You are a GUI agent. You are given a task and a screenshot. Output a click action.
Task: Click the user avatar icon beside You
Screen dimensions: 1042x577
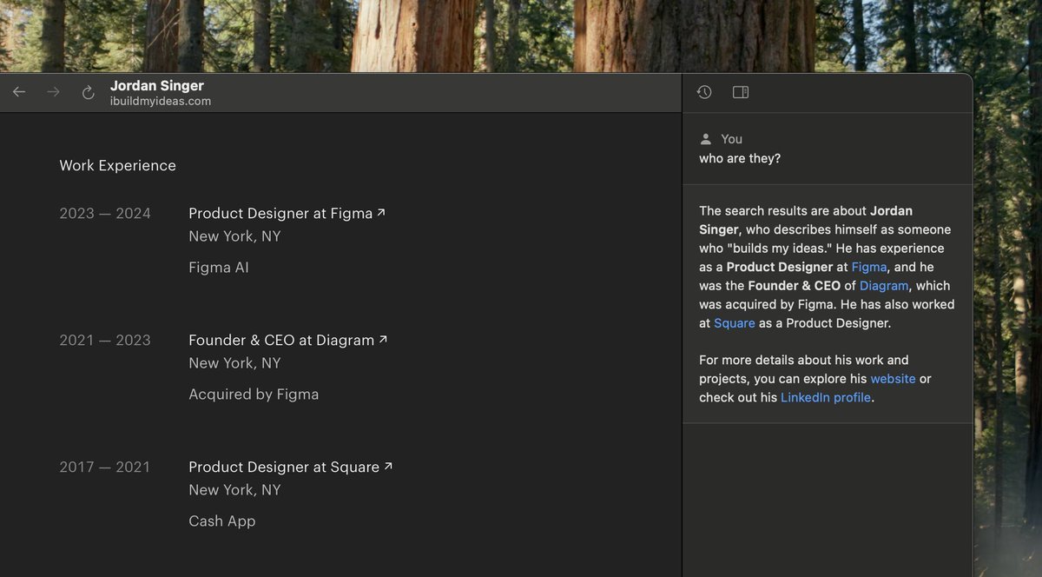pos(706,139)
